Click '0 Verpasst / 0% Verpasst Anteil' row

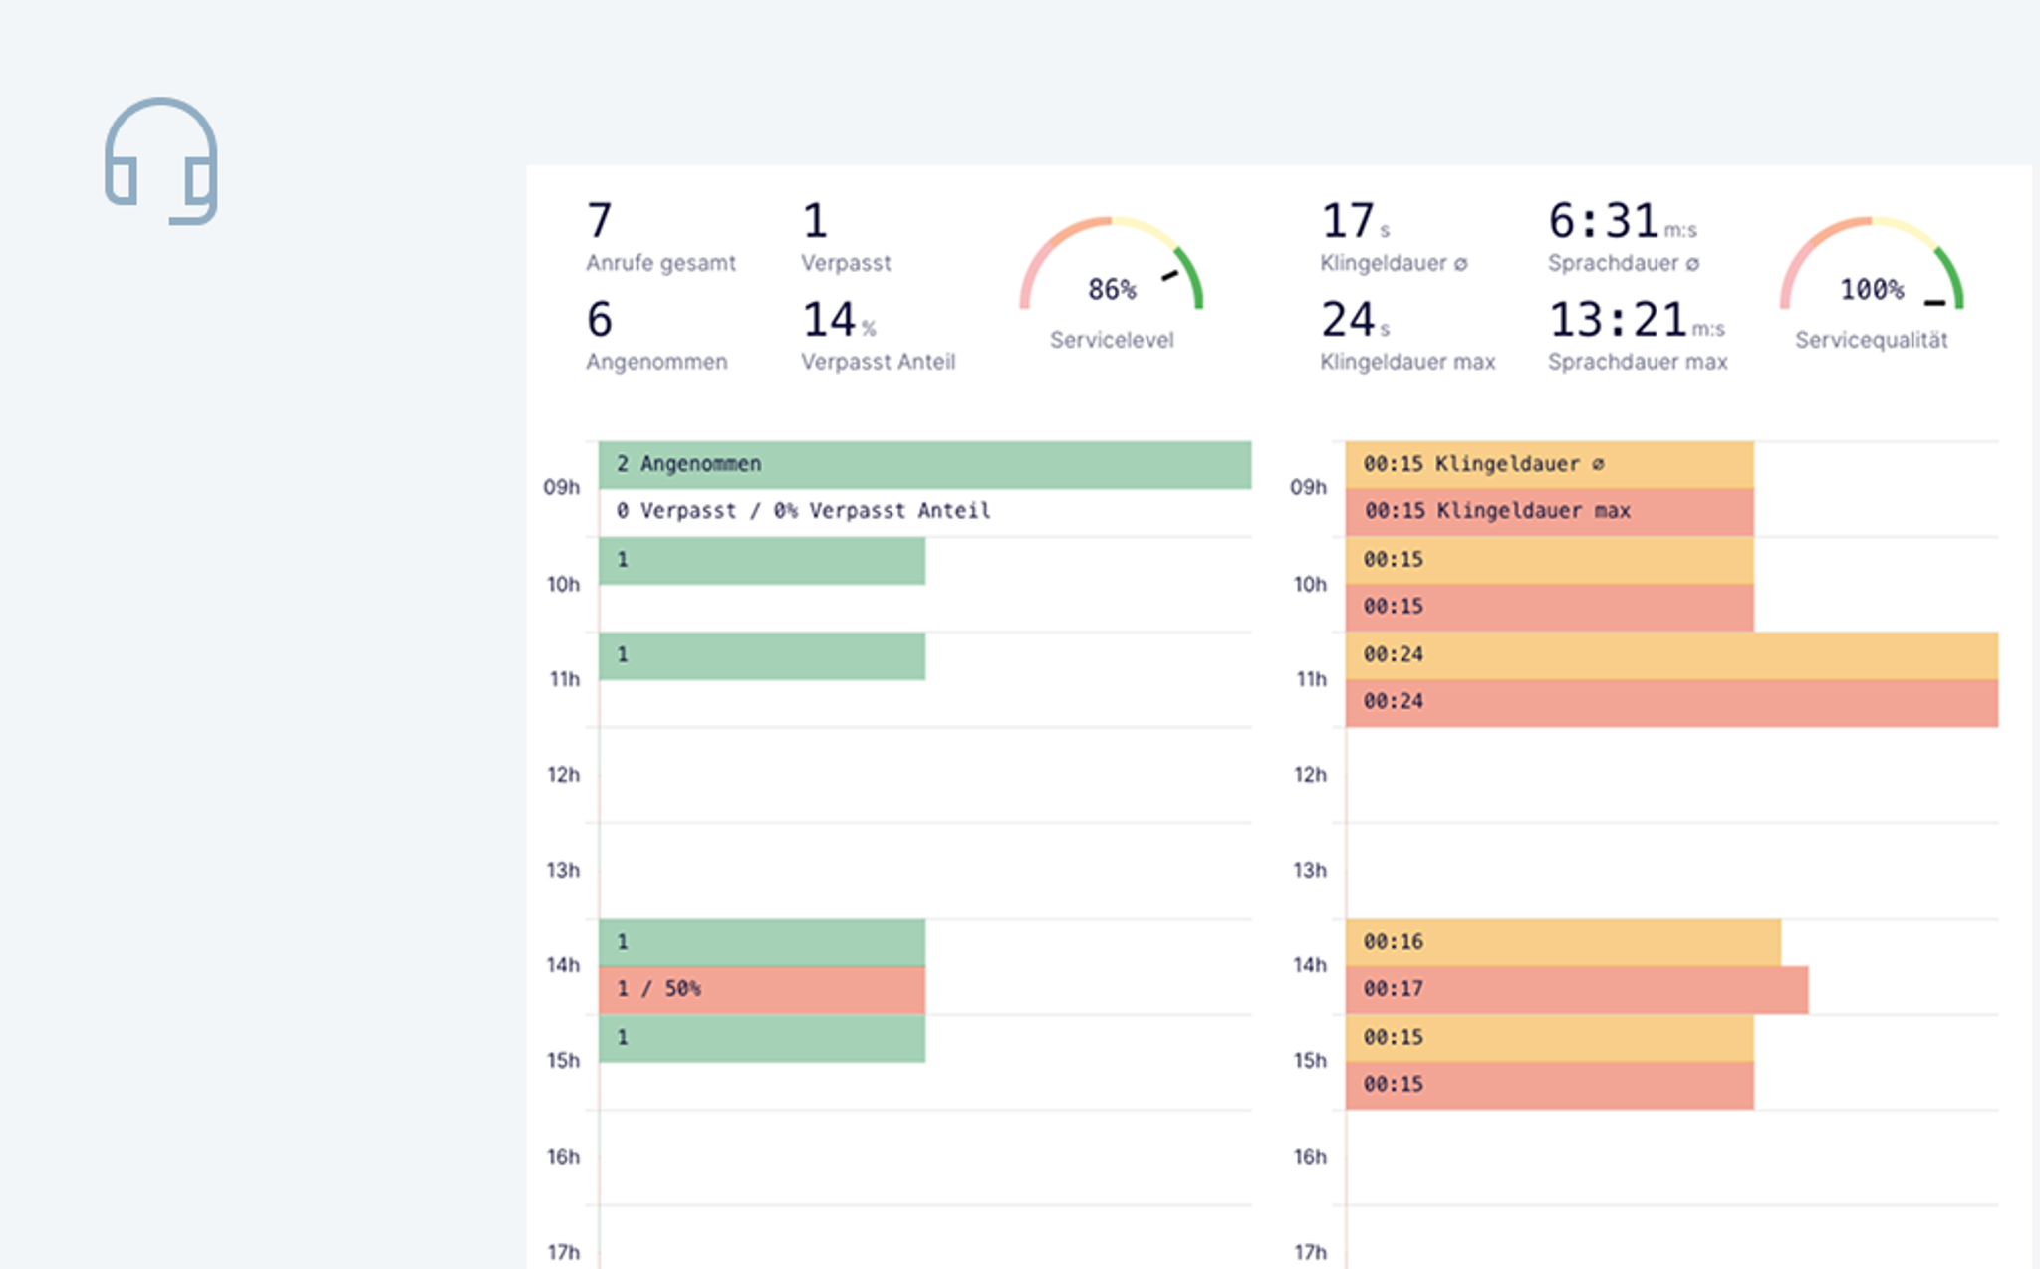(803, 511)
